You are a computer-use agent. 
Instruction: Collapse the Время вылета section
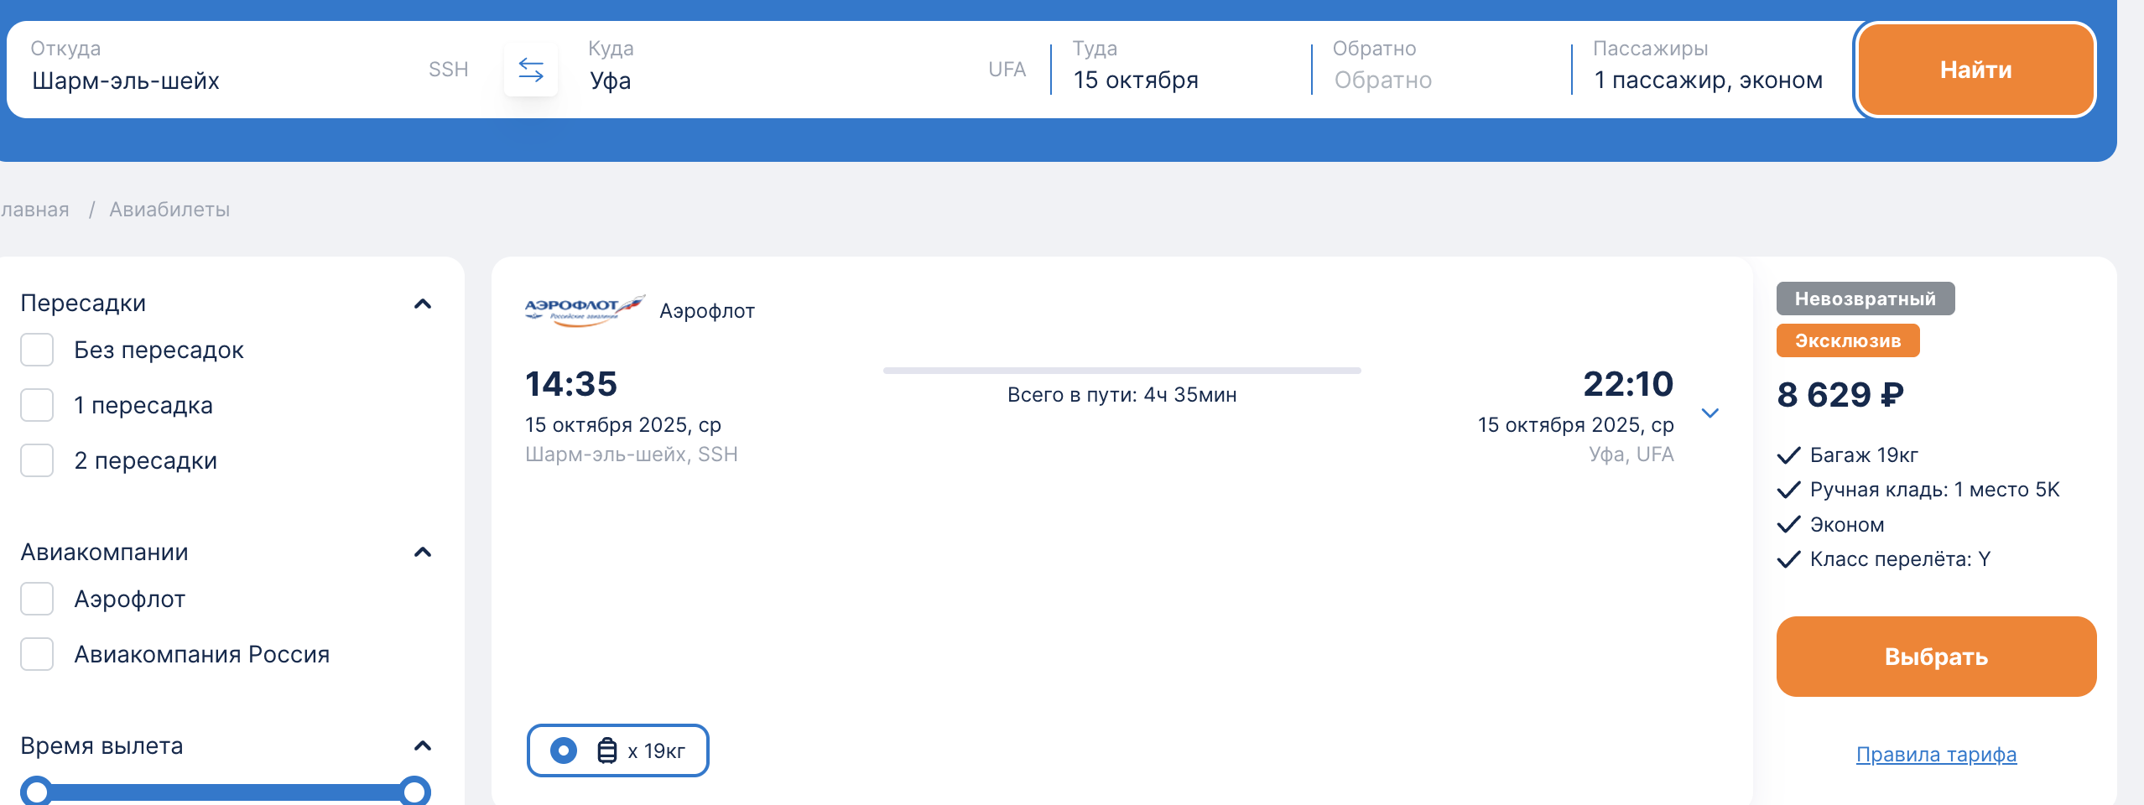pos(423,745)
